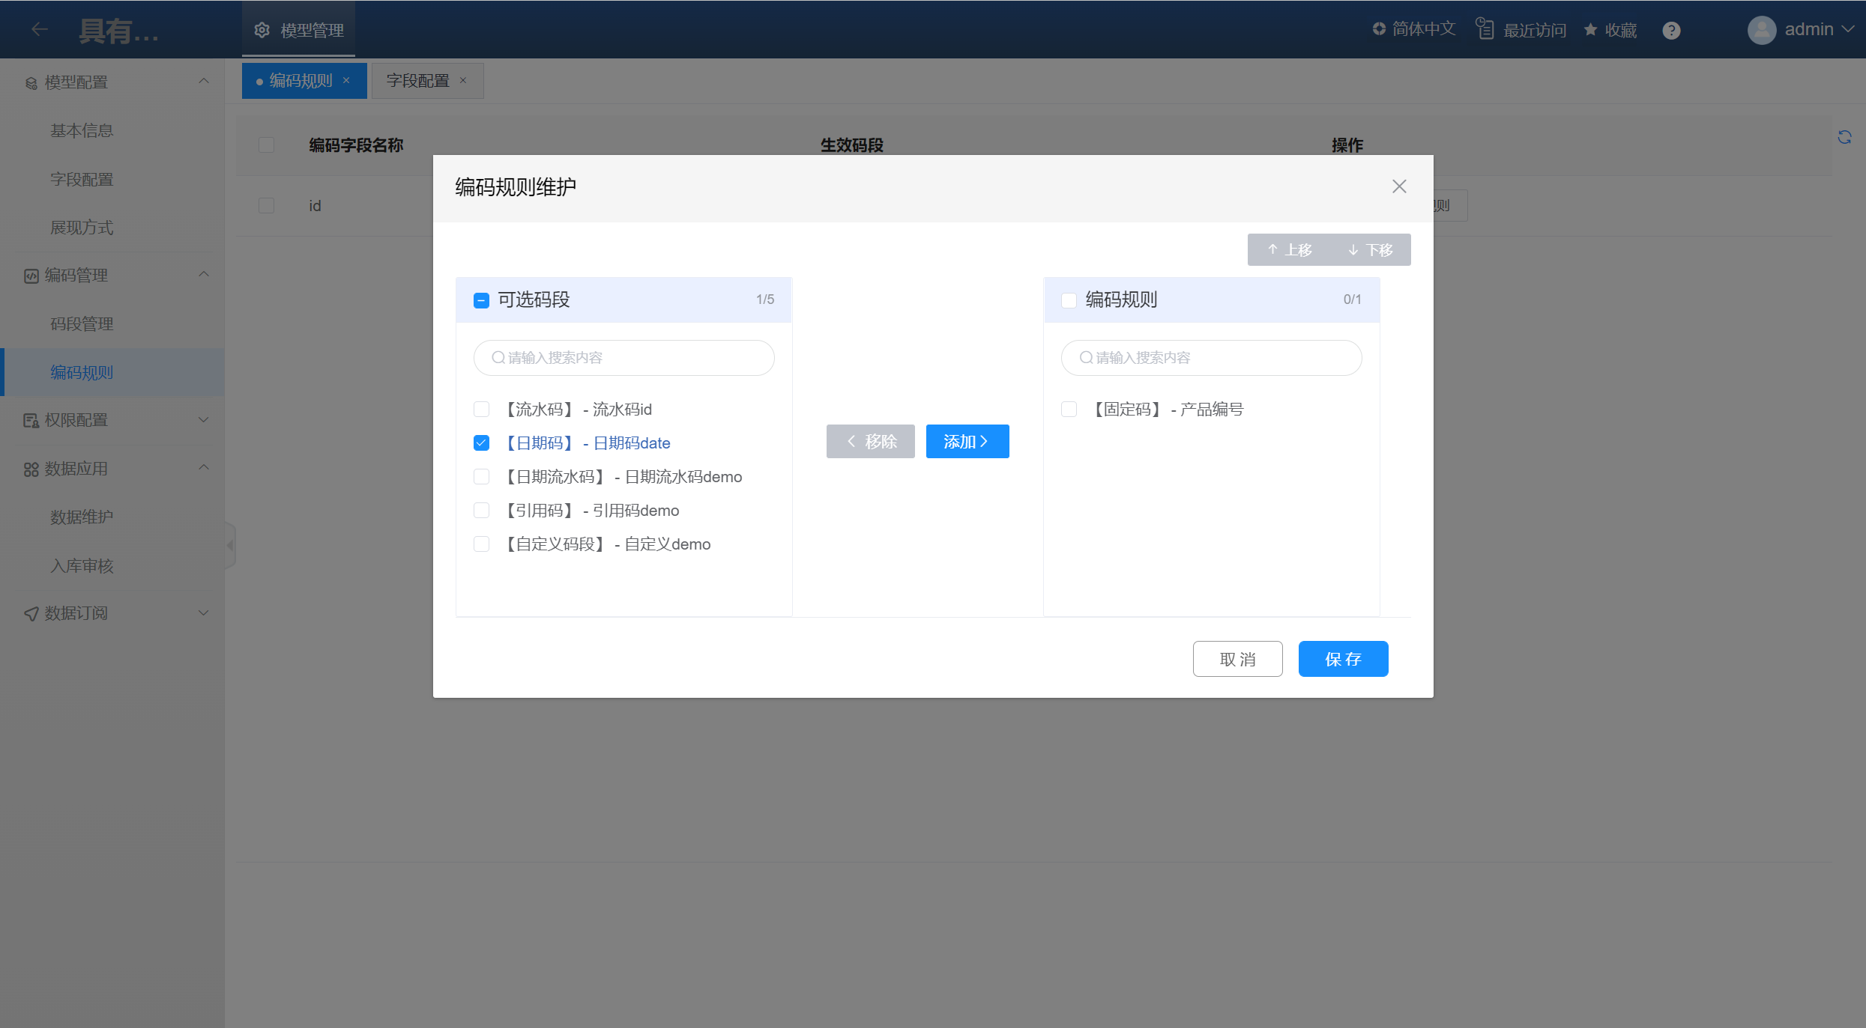Click the 可选码段 search input field
Screen dimensions: 1866x1028
pos(623,358)
